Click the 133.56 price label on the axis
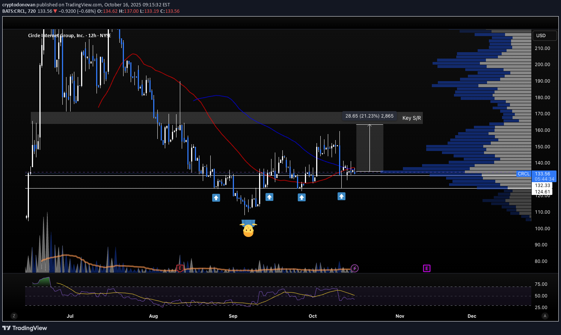This screenshot has height=335, width=561. click(x=543, y=174)
